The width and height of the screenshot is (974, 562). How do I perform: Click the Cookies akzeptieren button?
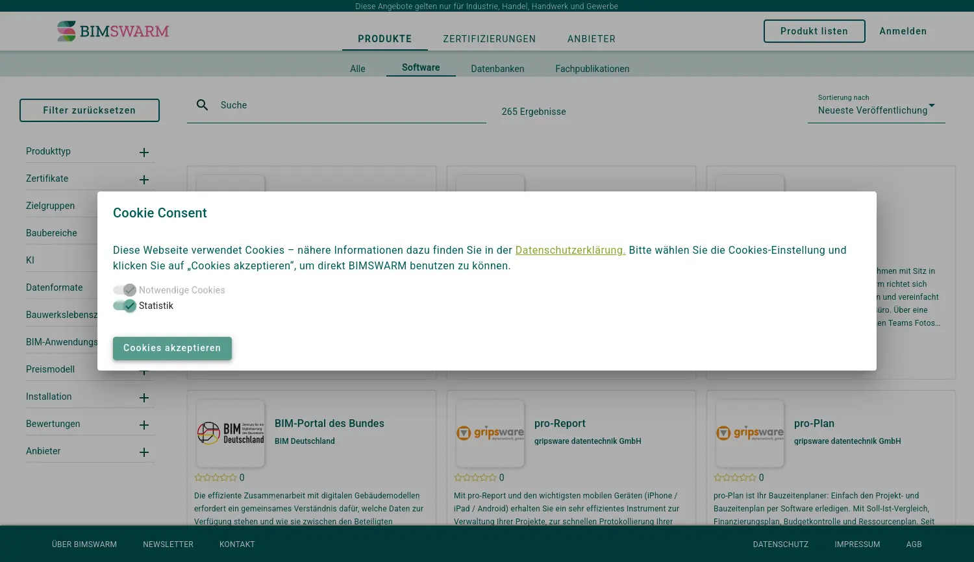(x=172, y=348)
